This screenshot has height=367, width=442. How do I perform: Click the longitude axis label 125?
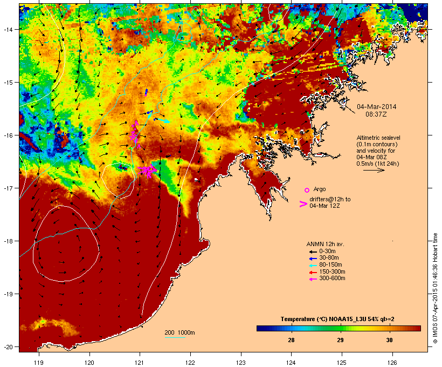click(x=342, y=363)
